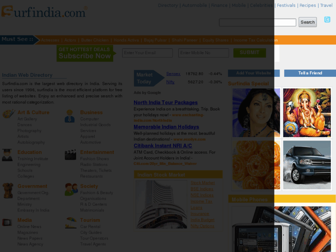Click the Loans link
This screenshot has width=336, height=252.
point(196,208)
